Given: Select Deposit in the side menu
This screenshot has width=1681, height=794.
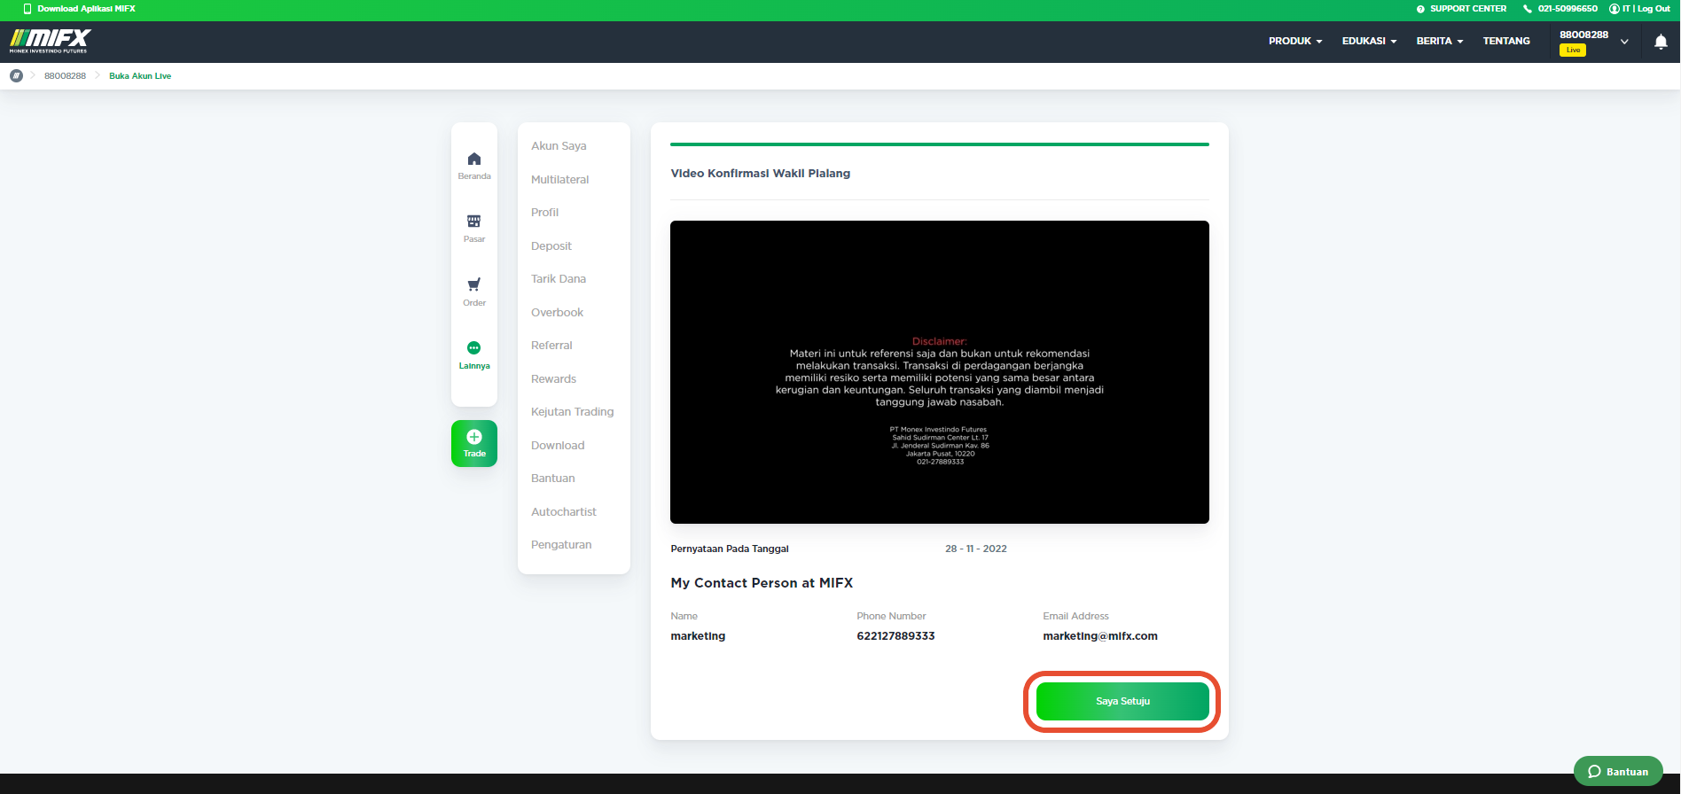Looking at the screenshot, I should tap(551, 246).
